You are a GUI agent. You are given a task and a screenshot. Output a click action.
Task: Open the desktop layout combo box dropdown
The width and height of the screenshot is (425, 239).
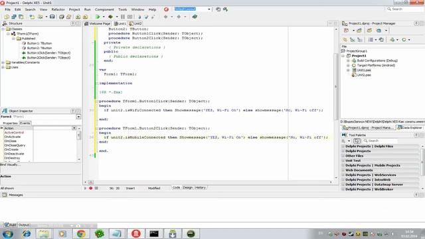[x=209, y=9]
